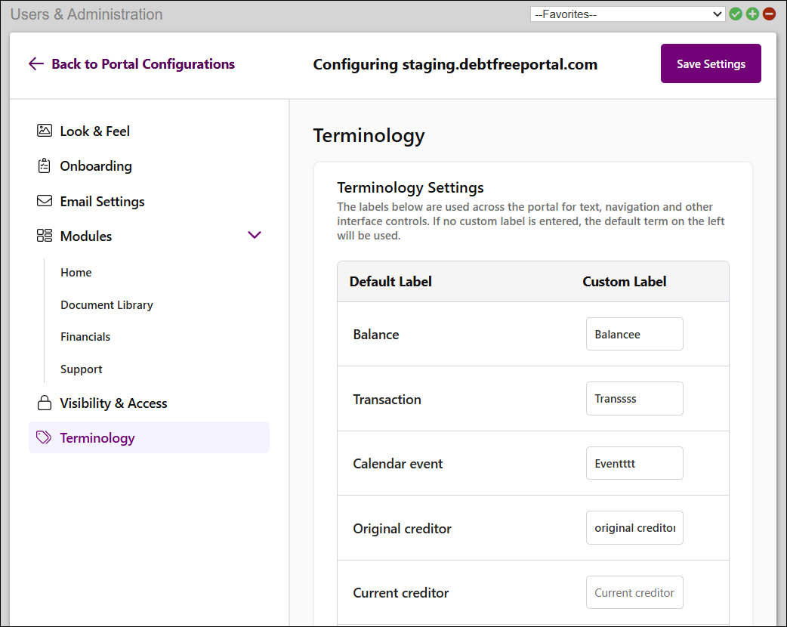Image resolution: width=787 pixels, height=627 pixels.
Task: Click the Look & Feel image icon
Action: click(x=44, y=131)
